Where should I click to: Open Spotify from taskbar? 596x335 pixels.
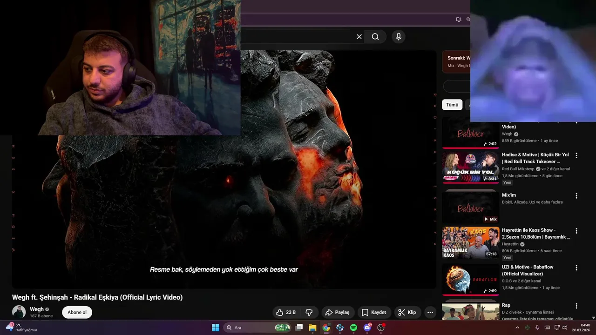click(x=353, y=328)
